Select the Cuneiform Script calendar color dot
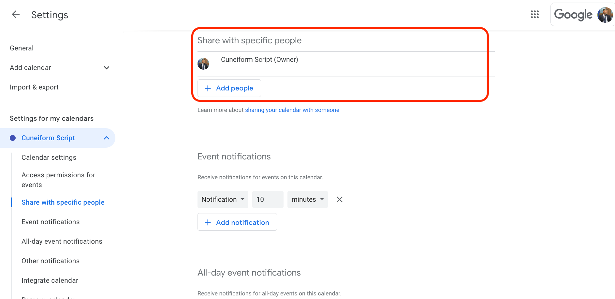This screenshot has height=299, width=615. [x=13, y=138]
